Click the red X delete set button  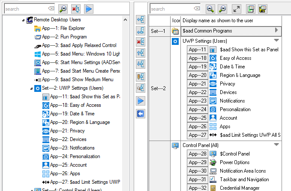(x=141, y=42)
